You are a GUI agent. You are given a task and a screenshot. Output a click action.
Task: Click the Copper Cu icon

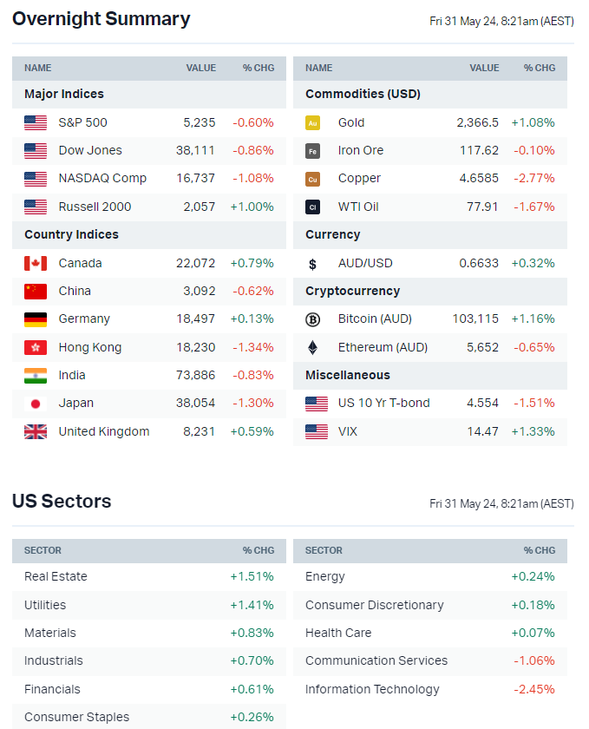[312, 179]
